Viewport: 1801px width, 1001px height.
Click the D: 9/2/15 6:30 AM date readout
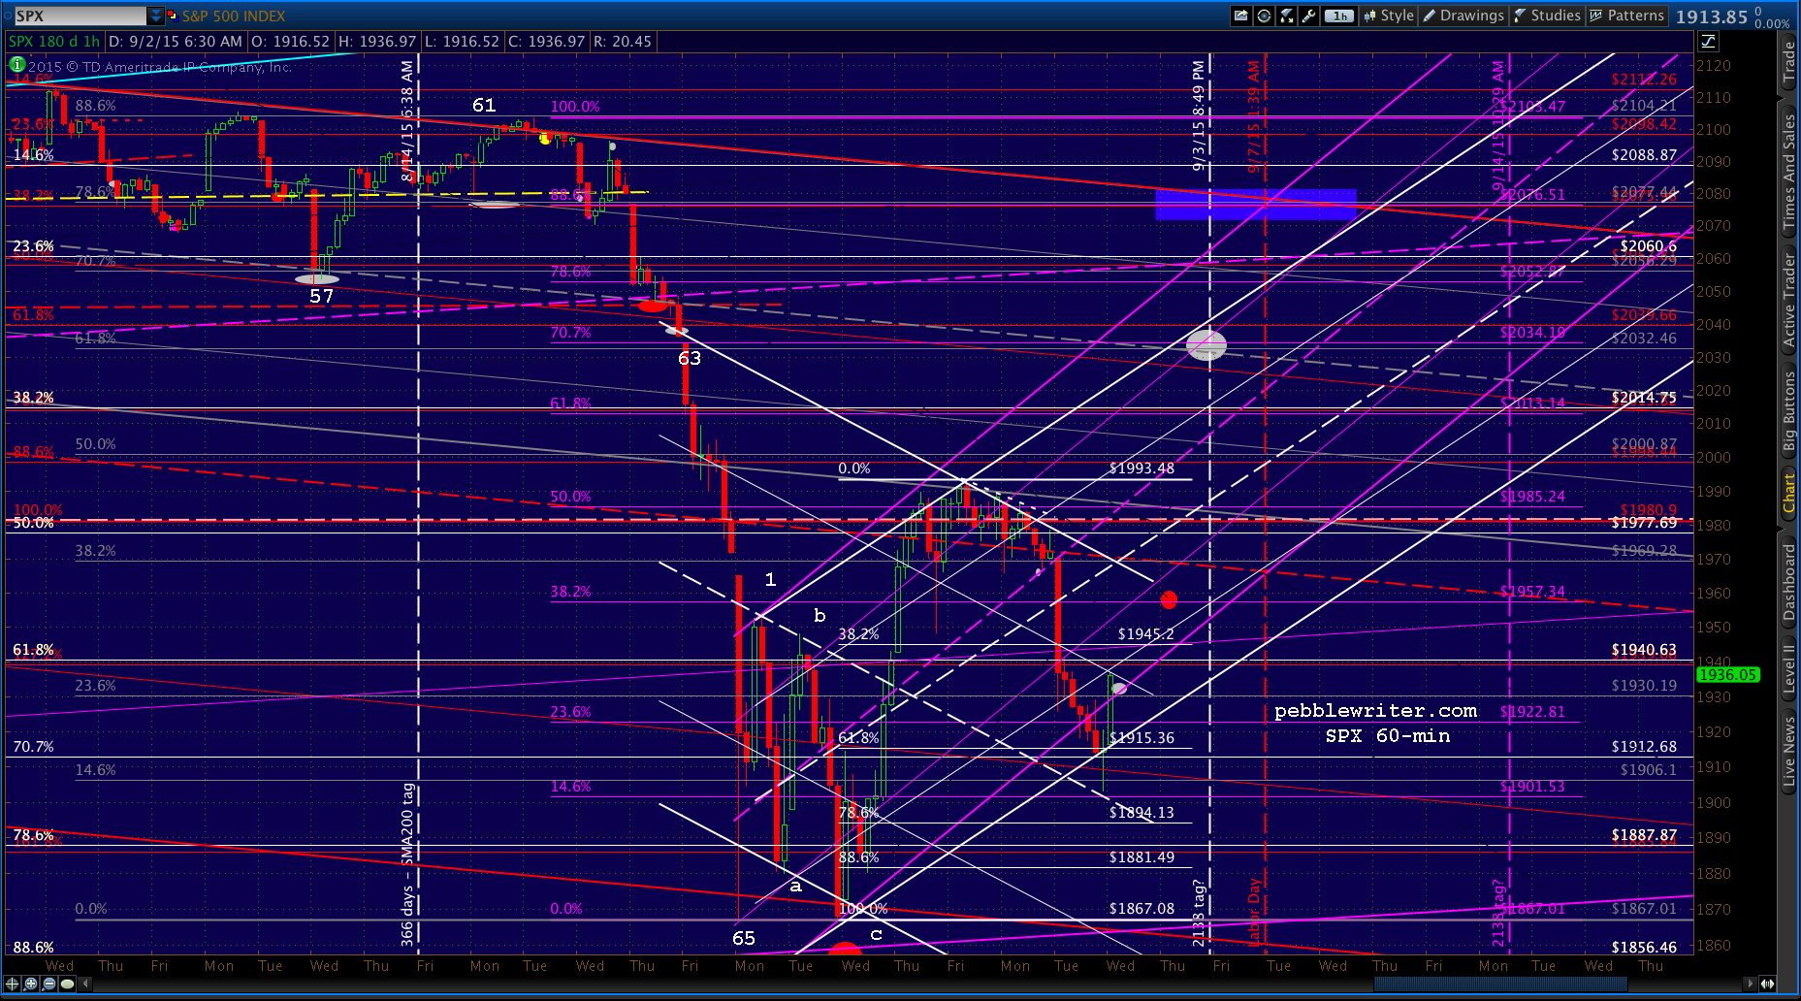[176, 41]
